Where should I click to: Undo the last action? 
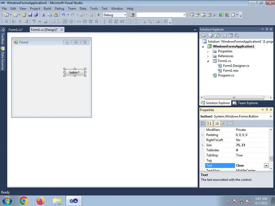pos(63,15)
